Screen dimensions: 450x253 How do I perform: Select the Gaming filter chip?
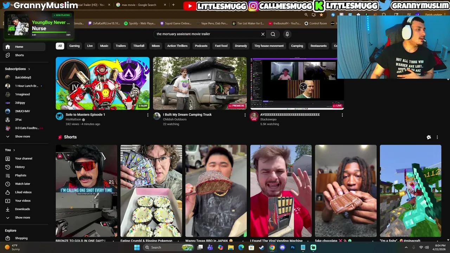(x=74, y=46)
